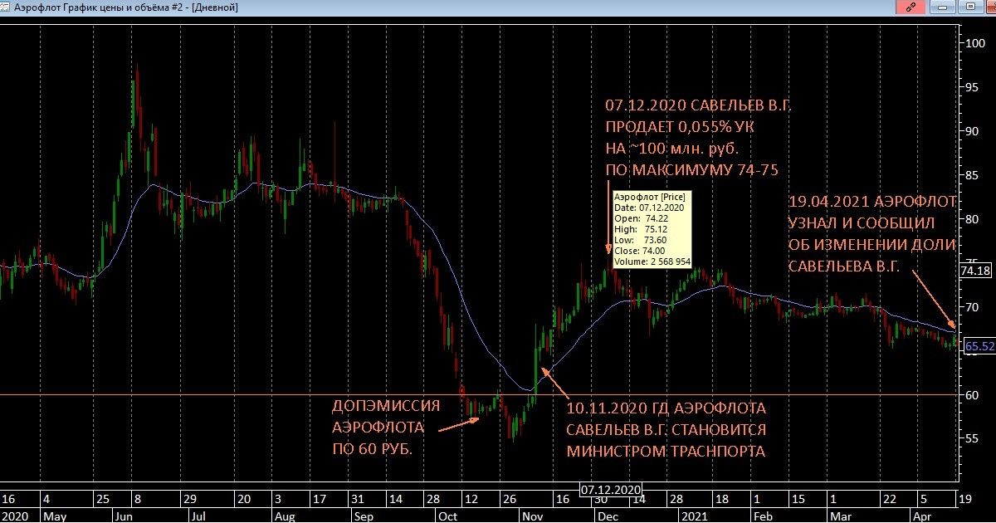Screen dimensions: 996x523
Task: Click the '19.04.2021 АЭРОФЛОТ' annotation text
Action: (871, 202)
